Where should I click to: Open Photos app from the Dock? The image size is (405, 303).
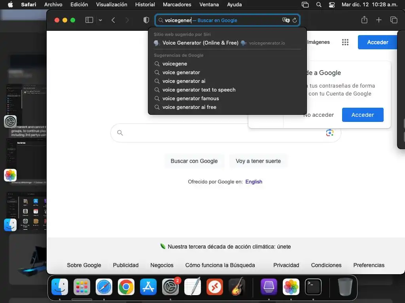coord(291,286)
